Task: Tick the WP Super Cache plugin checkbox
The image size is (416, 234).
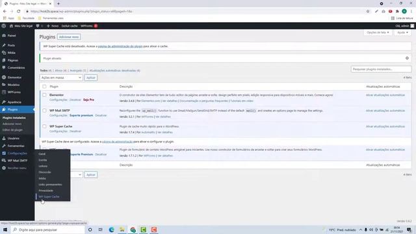Action: pos(44,126)
